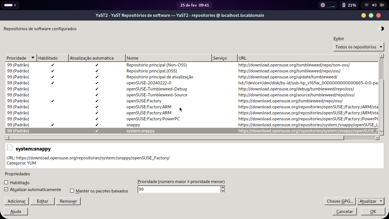389x219 pixels.
Task: Click the battery 21% indicator
Action: [x=349, y=5]
